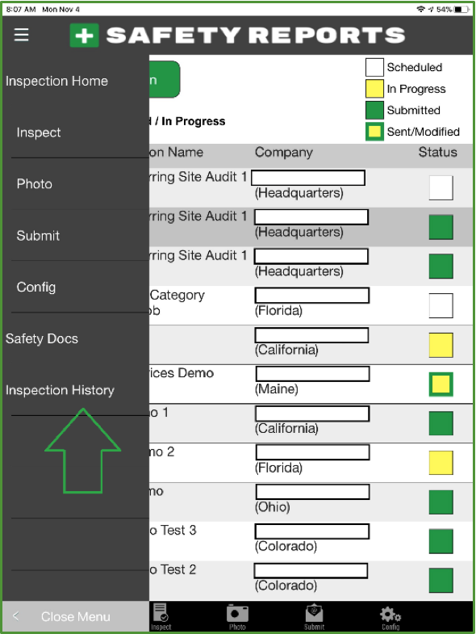Click the yellow status swatch for California
The height and width of the screenshot is (634, 476).
pos(441,345)
